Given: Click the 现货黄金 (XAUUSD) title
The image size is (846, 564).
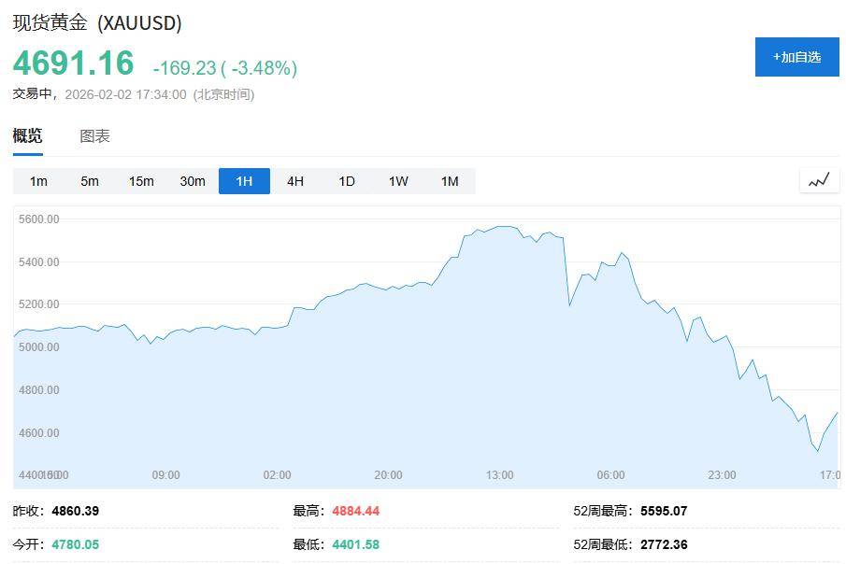Looking at the screenshot, I should click(97, 23).
